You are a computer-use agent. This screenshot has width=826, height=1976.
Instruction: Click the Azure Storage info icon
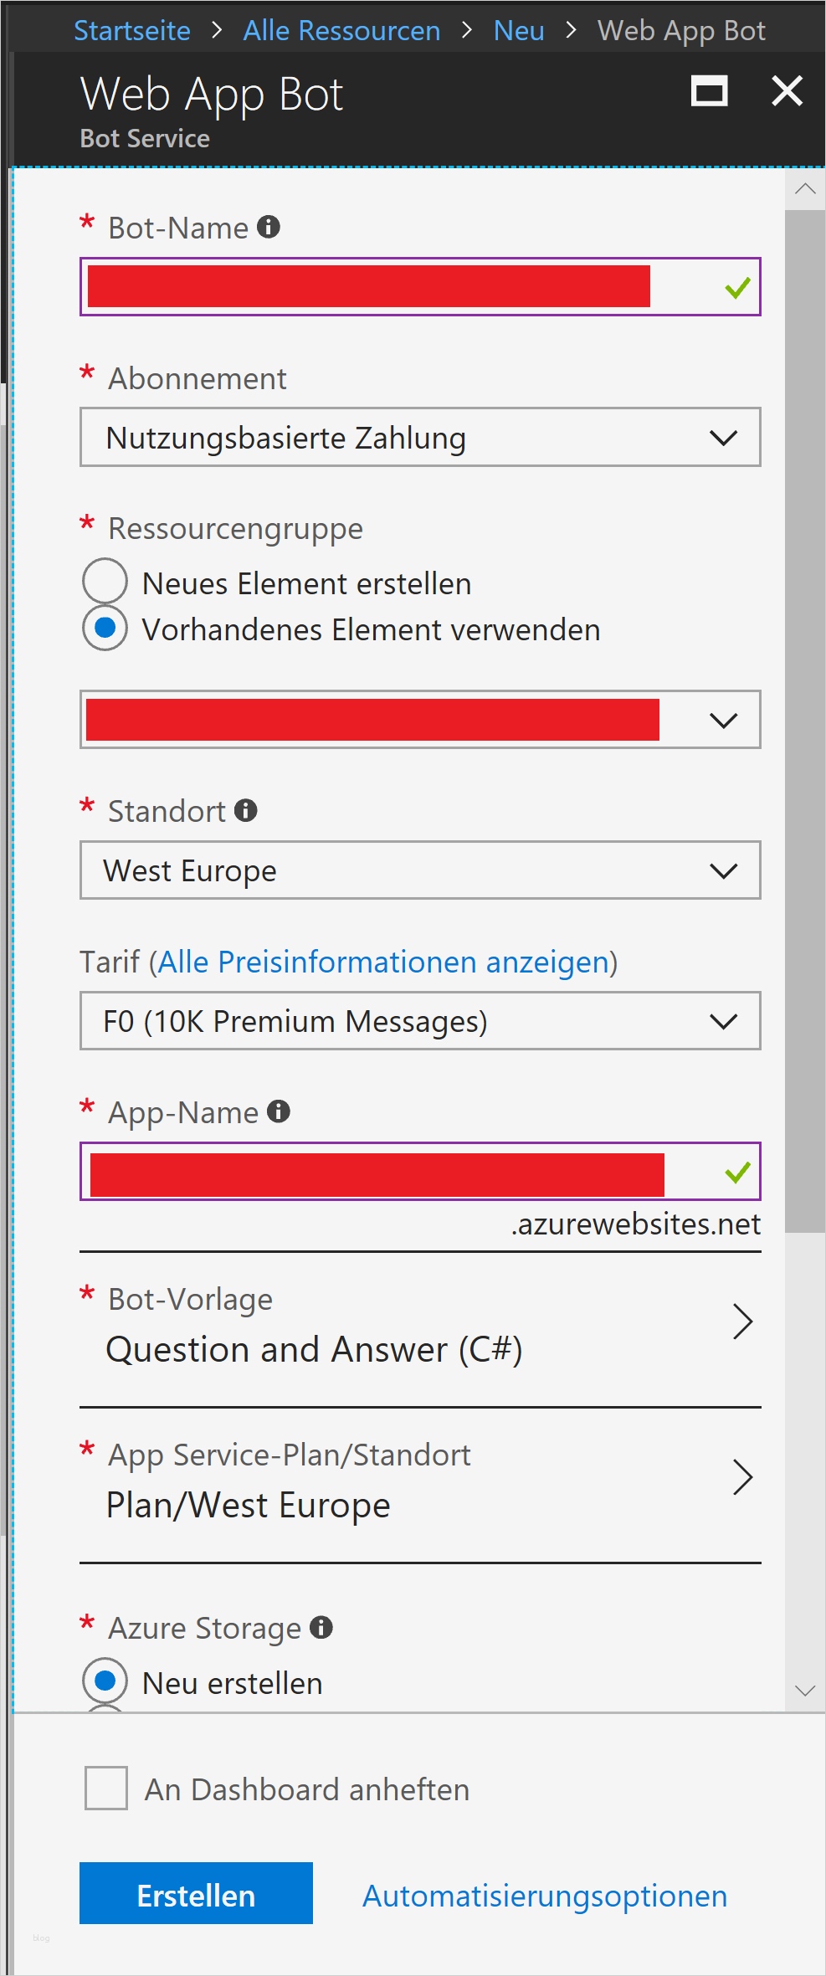321,1627
